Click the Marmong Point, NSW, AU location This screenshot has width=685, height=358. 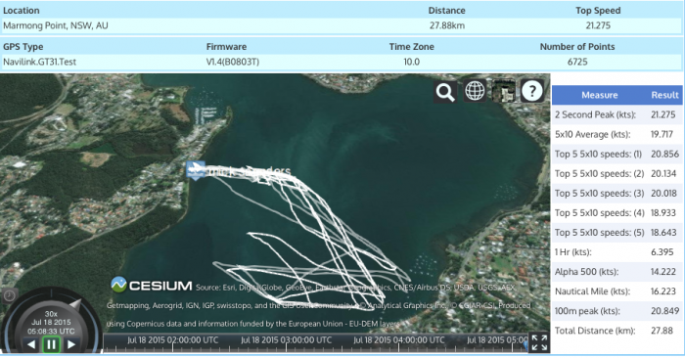coord(56,25)
